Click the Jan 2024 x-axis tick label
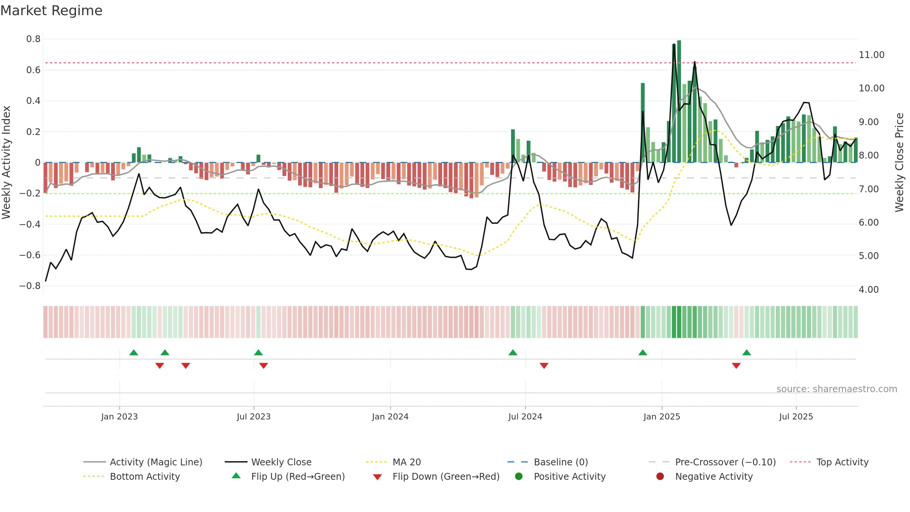The height and width of the screenshot is (512, 910). (x=390, y=417)
